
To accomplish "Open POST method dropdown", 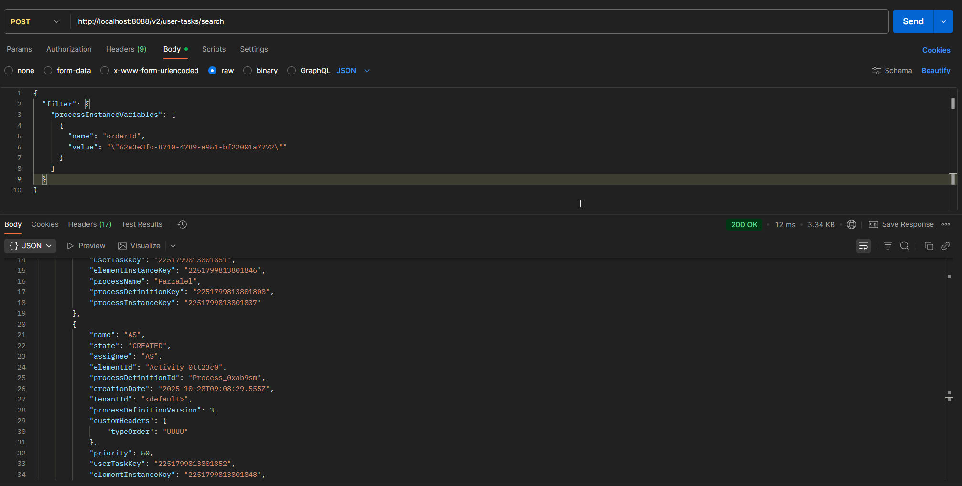I will pos(35,21).
